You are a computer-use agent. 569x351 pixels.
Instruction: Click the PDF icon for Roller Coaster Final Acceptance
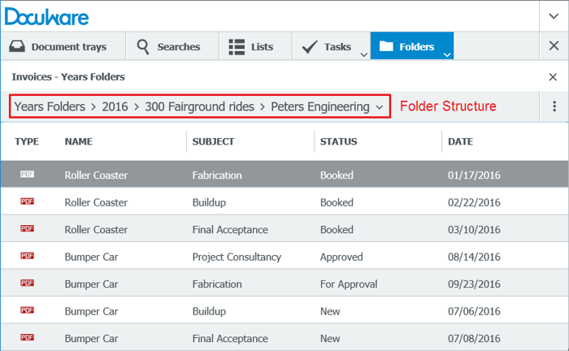[27, 230]
